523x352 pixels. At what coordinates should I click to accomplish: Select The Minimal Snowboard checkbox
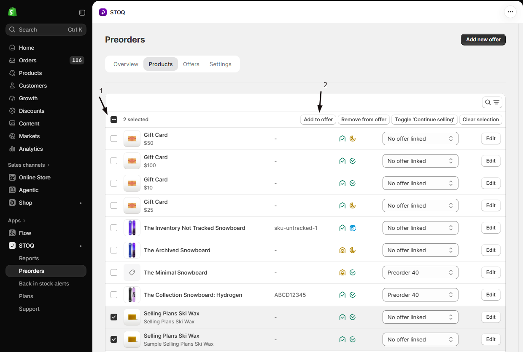pyautogui.click(x=114, y=272)
